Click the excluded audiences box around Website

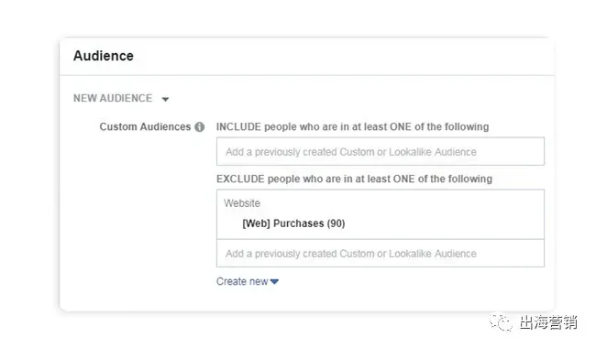[x=381, y=214]
